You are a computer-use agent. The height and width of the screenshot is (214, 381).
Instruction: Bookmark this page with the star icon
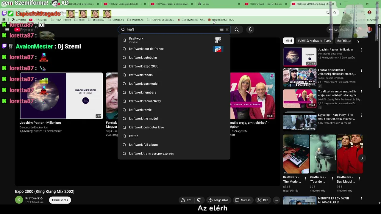(335, 12)
